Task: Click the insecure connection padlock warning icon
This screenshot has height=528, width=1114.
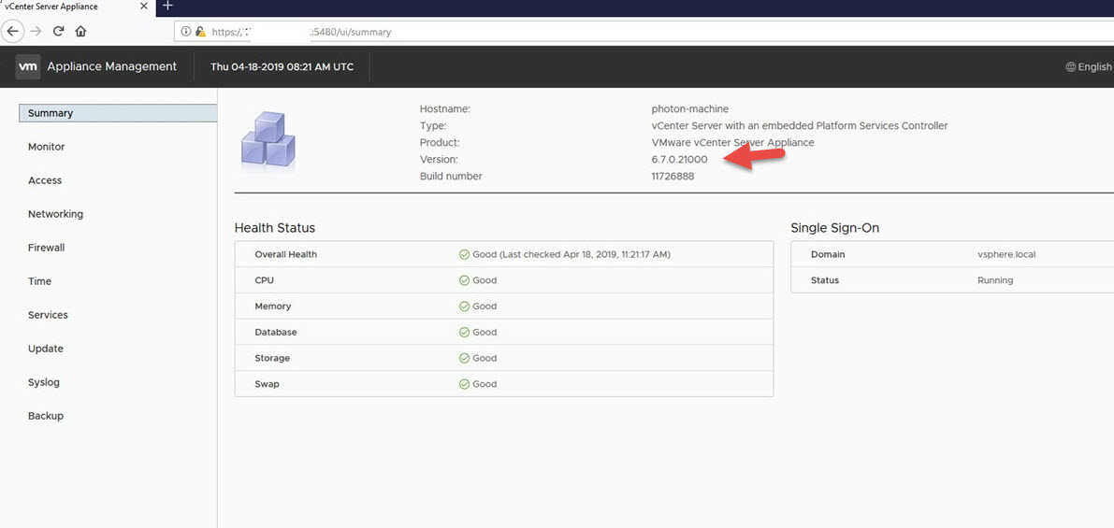Action: 200,32
